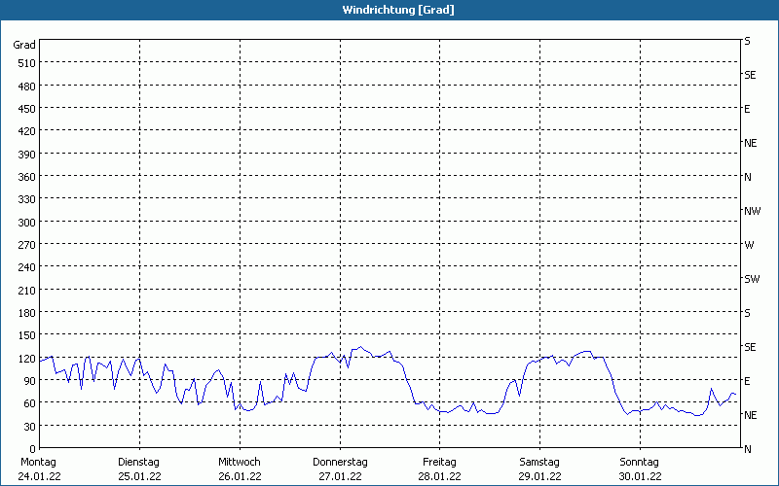Click the y-axis value 420

pos(27,131)
